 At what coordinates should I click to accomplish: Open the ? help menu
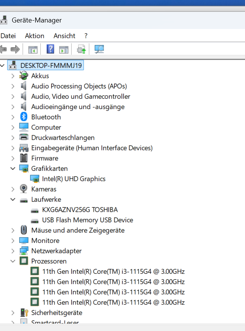[x=86, y=36]
